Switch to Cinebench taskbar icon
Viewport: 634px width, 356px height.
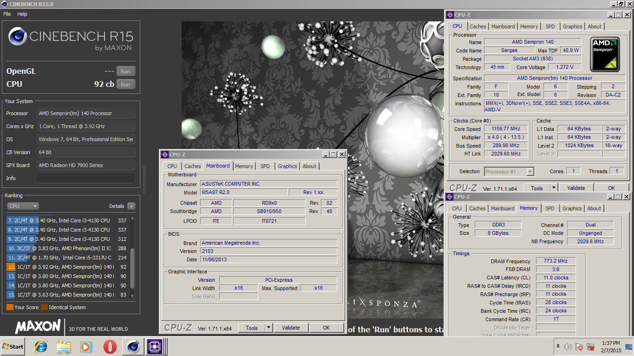tap(133, 347)
